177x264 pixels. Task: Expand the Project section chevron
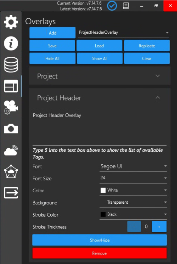157,76
